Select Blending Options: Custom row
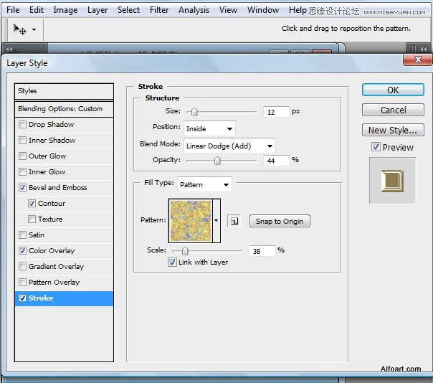The width and height of the screenshot is (433, 383). click(x=64, y=109)
